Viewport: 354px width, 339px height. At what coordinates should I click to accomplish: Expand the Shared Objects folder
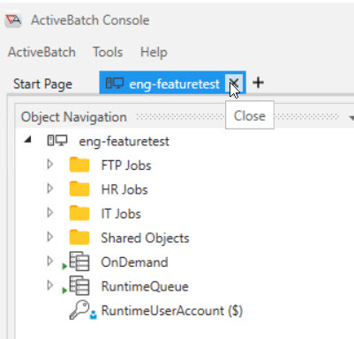(50, 237)
